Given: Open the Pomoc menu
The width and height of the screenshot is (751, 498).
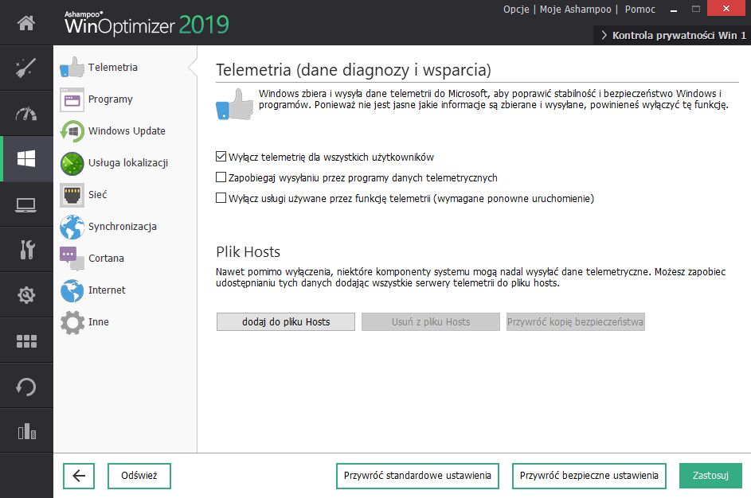Looking at the screenshot, I should click(640, 9).
